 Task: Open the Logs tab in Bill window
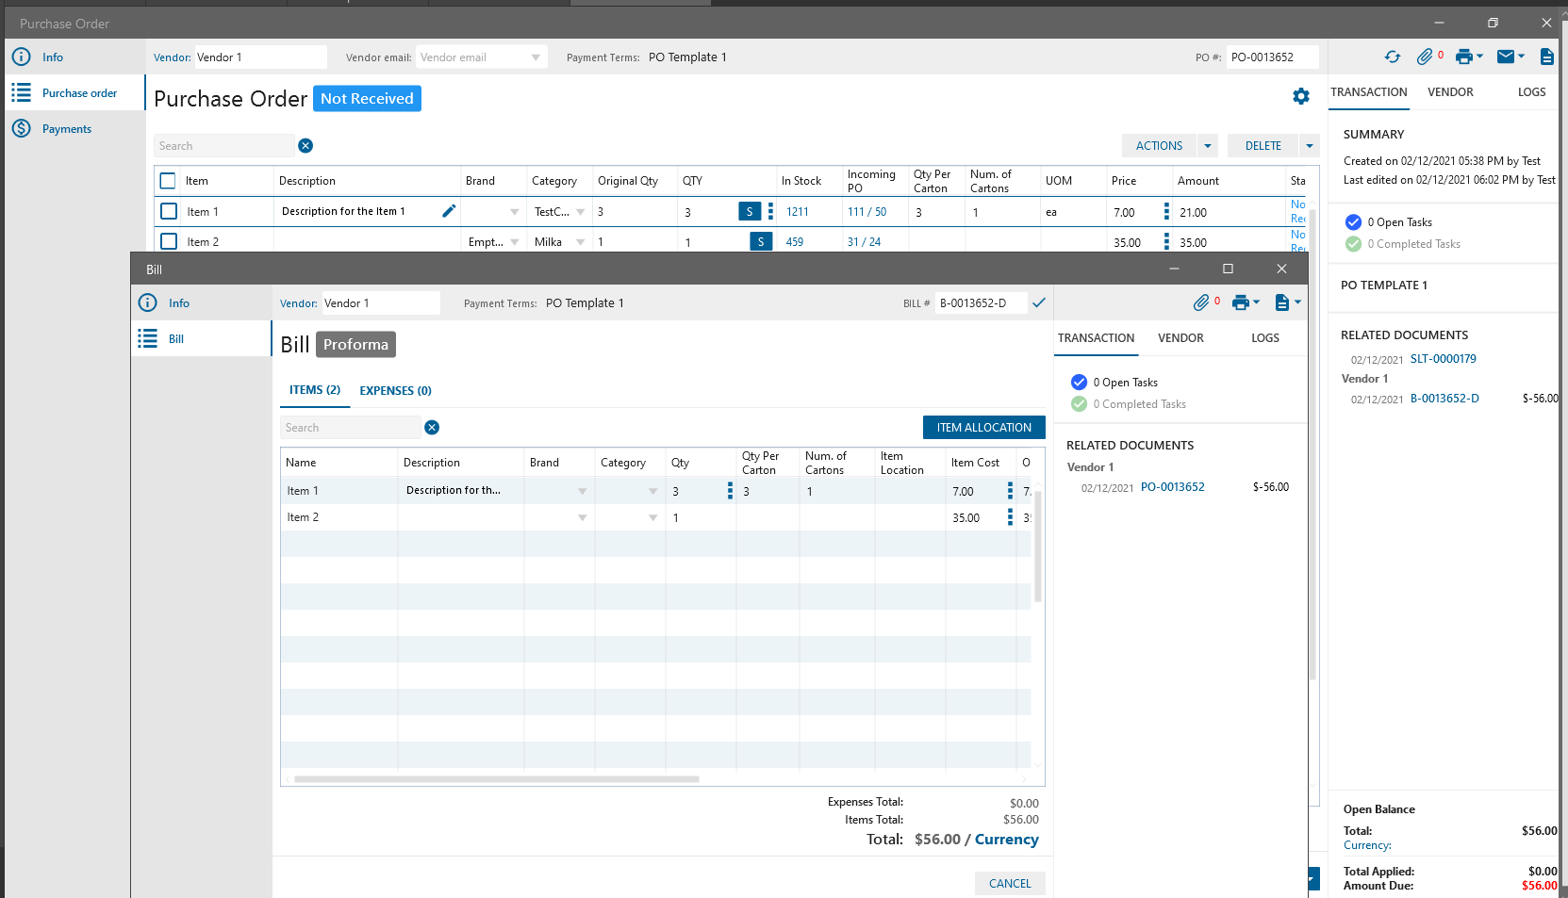pos(1264,338)
